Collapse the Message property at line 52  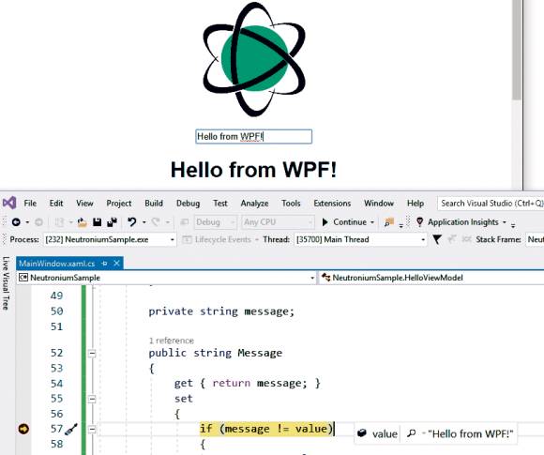[x=92, y=354]
